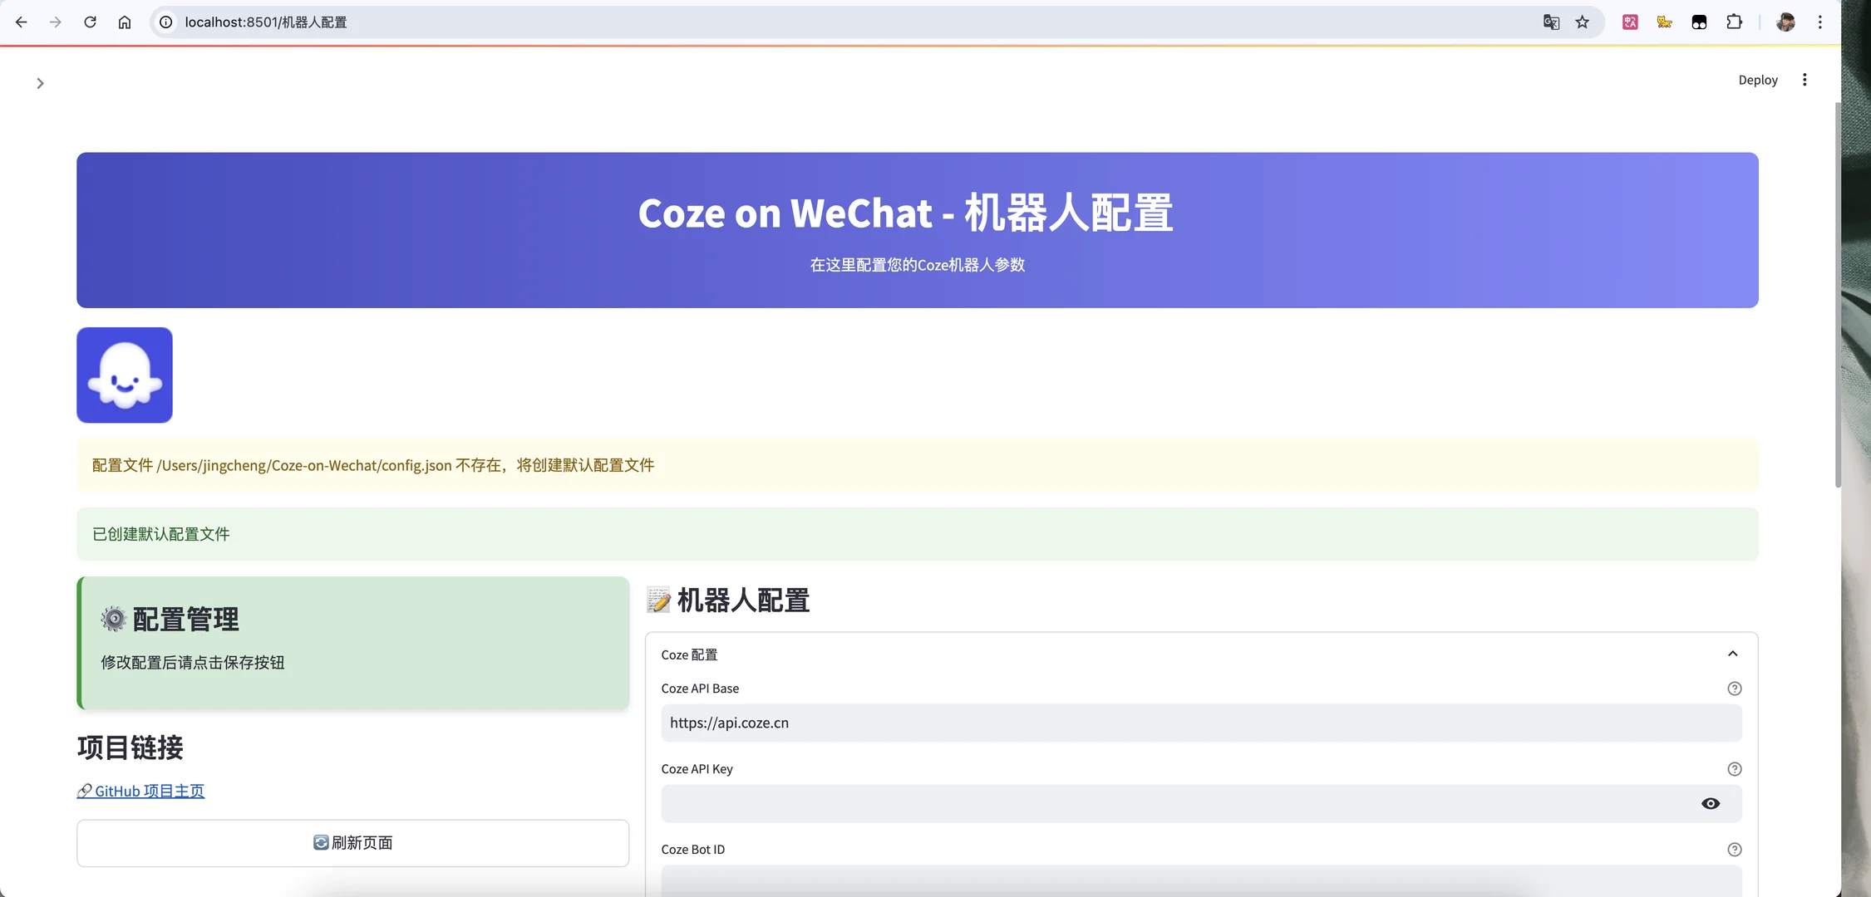Click the 在这里配置您的Coze机器人参数 subtitle
Image resolution: width=1871 pixels, height=897 pixels.
pos(918,265)
